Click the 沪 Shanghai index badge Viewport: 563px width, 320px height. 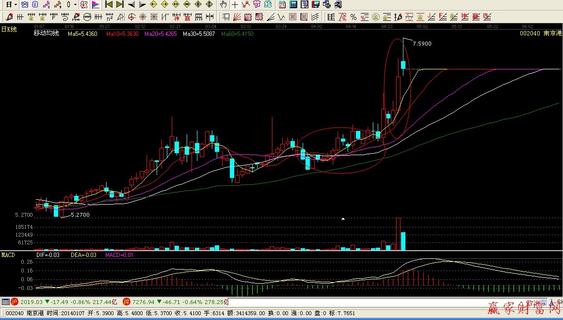15,302
